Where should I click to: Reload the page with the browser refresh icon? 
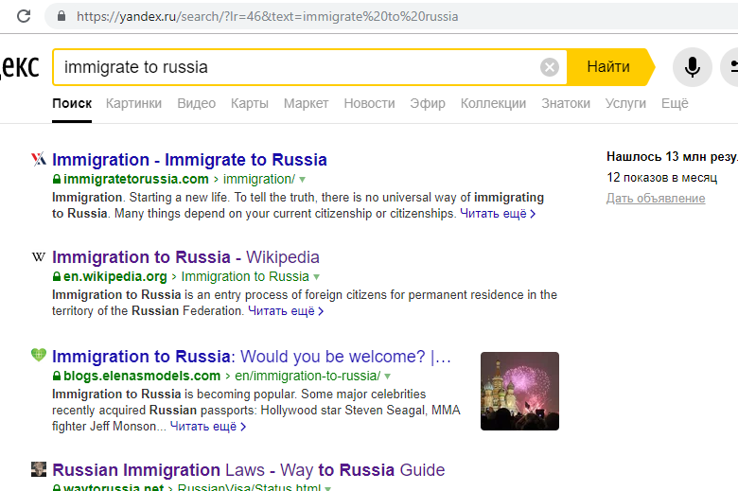click(x=24, y=16)
